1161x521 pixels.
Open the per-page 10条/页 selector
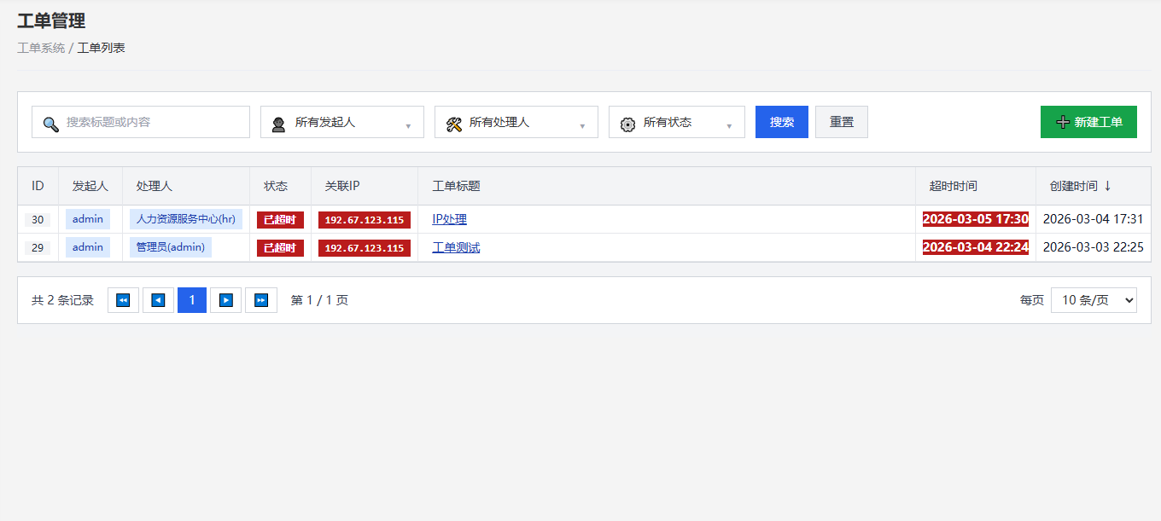1094,299
